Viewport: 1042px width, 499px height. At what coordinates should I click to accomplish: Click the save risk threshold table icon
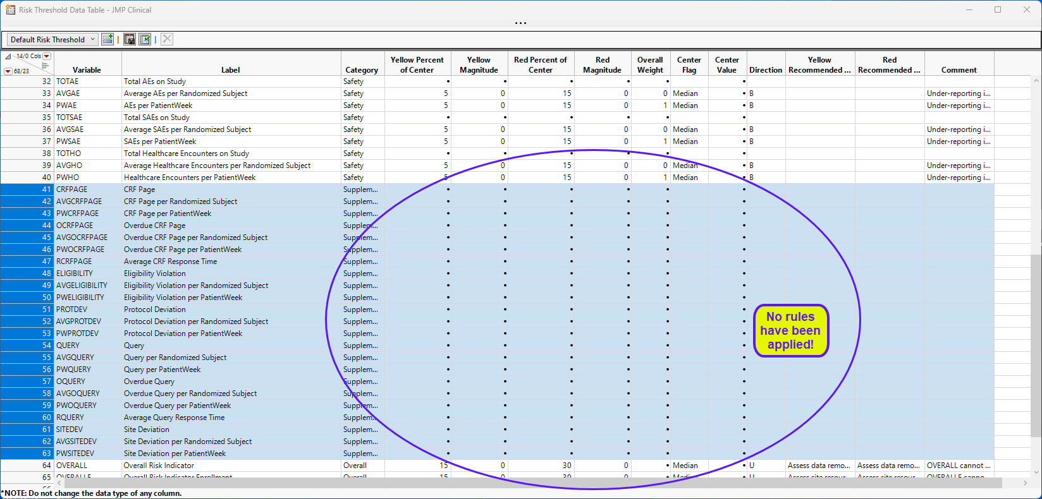[130, 39]
